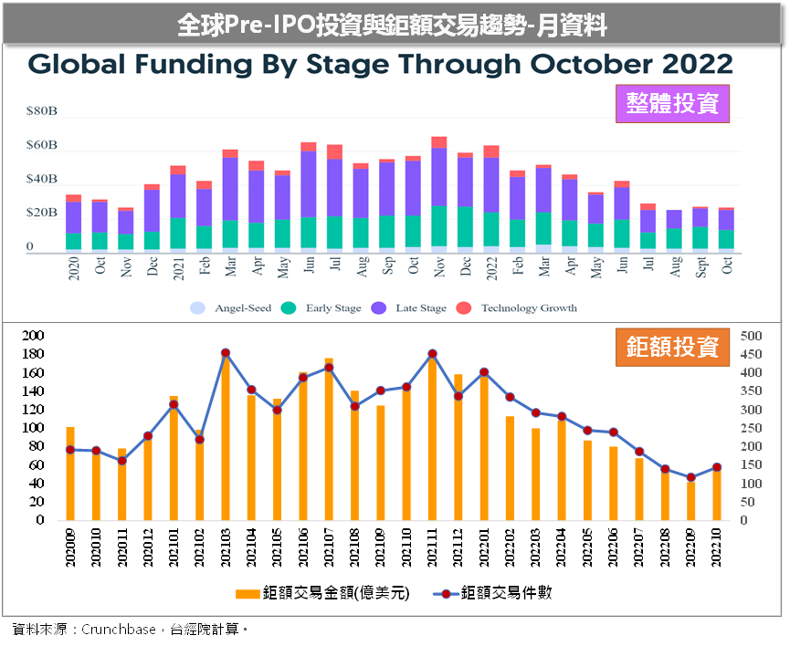Click the orange bar for 202103
This screenshot has width=790, height=646.
pos(226,436)
